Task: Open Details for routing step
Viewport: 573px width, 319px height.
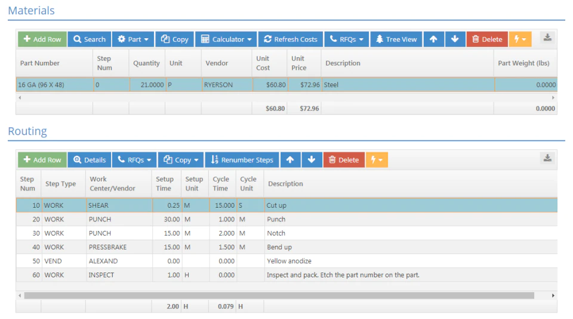Action: tap(90, 159)
